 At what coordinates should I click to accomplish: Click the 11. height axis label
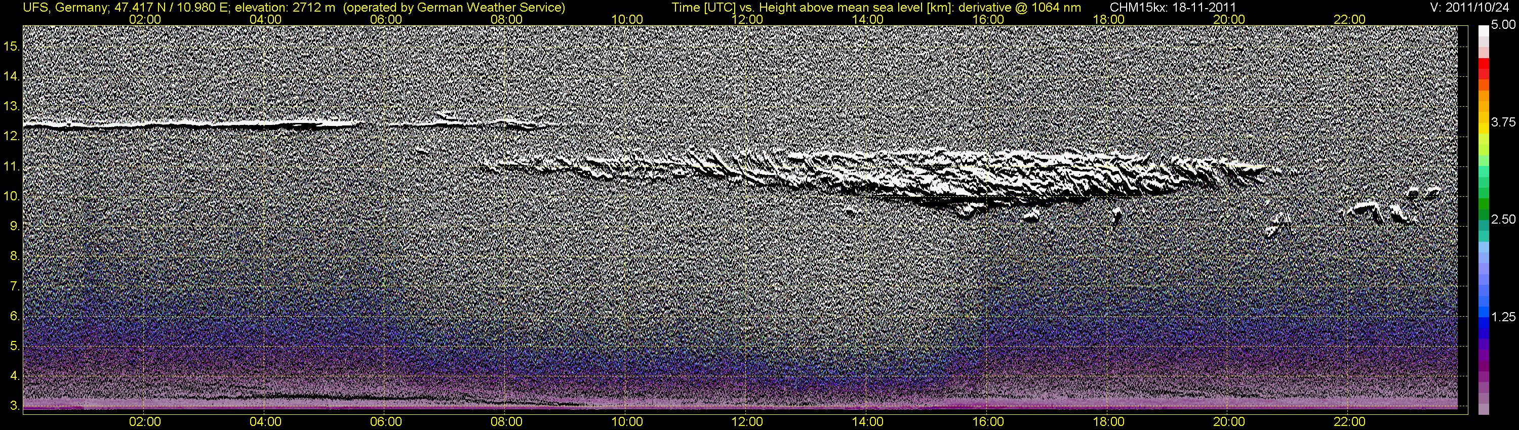[12, 166]
